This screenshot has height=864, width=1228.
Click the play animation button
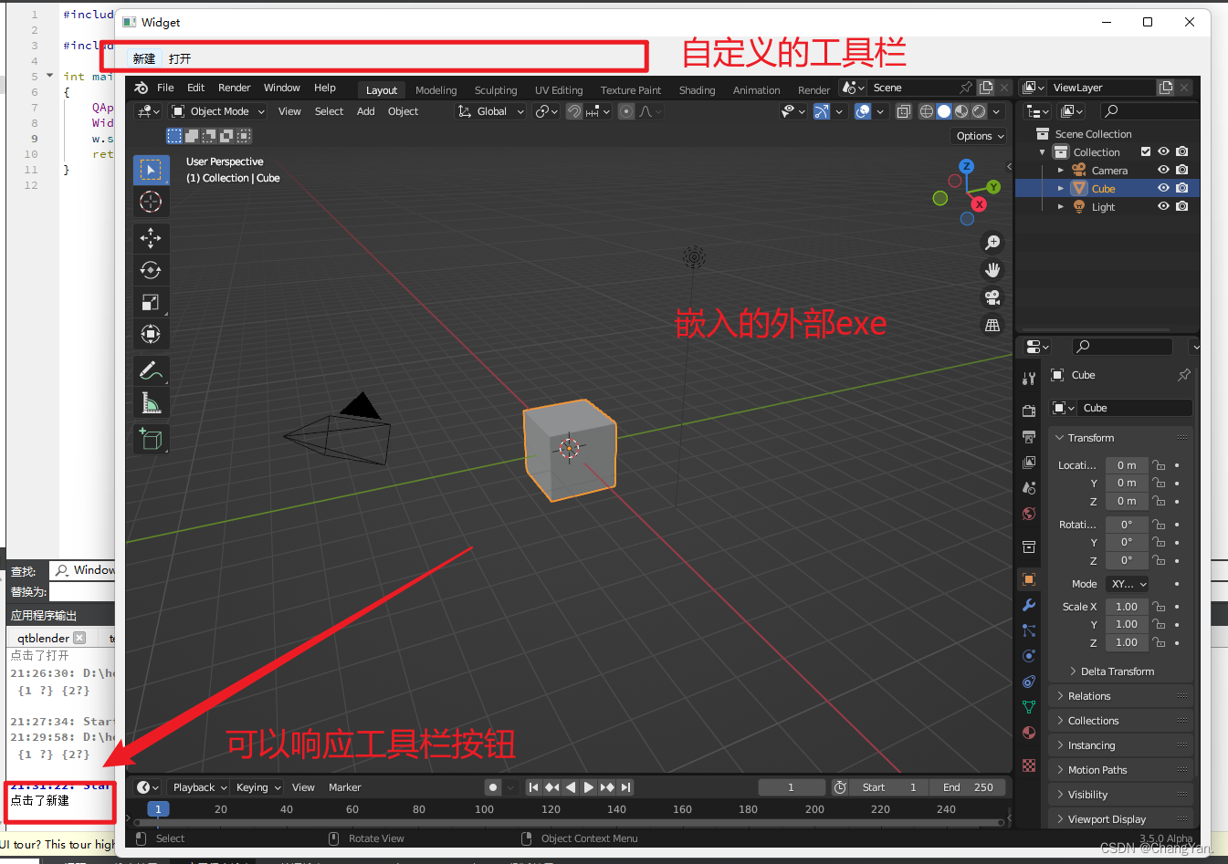588,787
